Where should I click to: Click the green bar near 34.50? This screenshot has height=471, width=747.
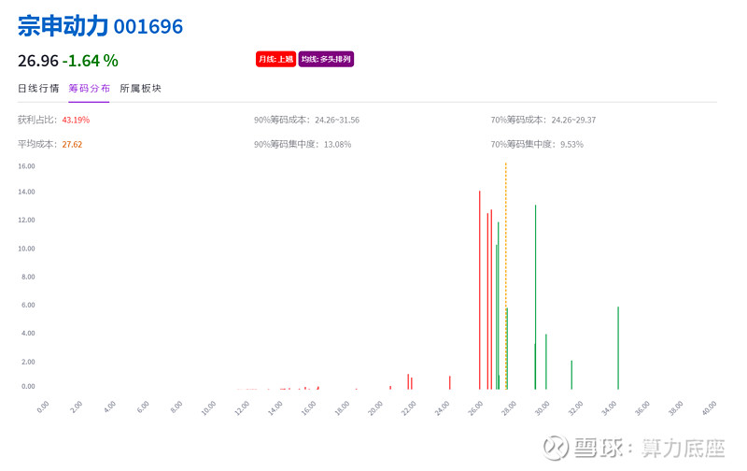pyautogui.click(x=618, y=348)
